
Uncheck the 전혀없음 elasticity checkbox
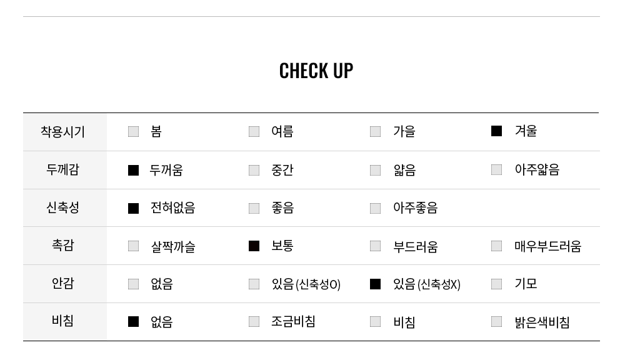[x=133, y=208]
